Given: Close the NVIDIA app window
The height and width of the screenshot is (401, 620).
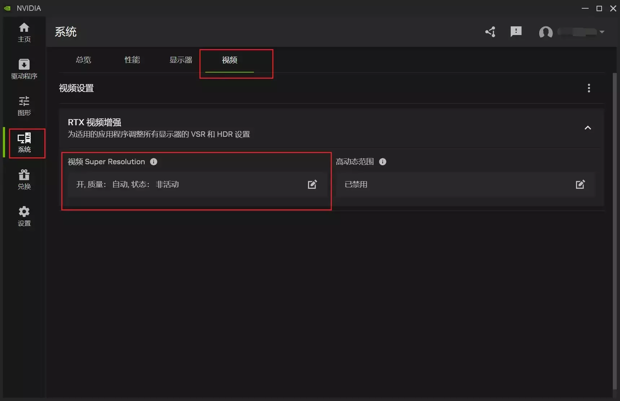Looking at the screenshot, I should [x=613, y=8].
